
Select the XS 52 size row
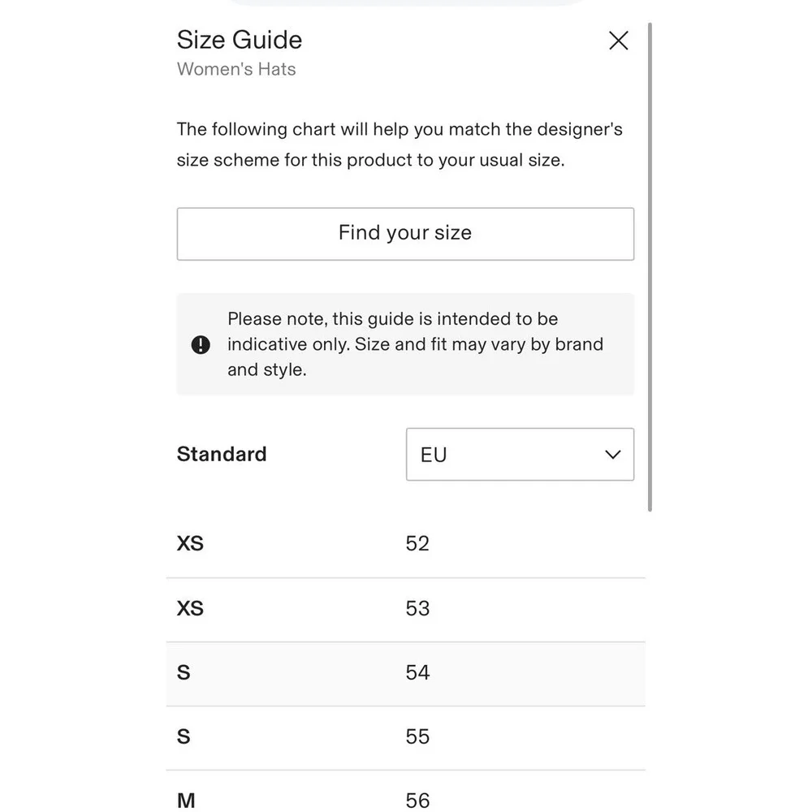pyautogui.click(x=405, y=545)
